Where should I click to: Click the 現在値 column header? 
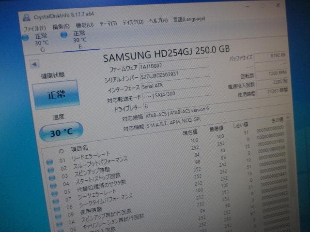coord(190,133)
